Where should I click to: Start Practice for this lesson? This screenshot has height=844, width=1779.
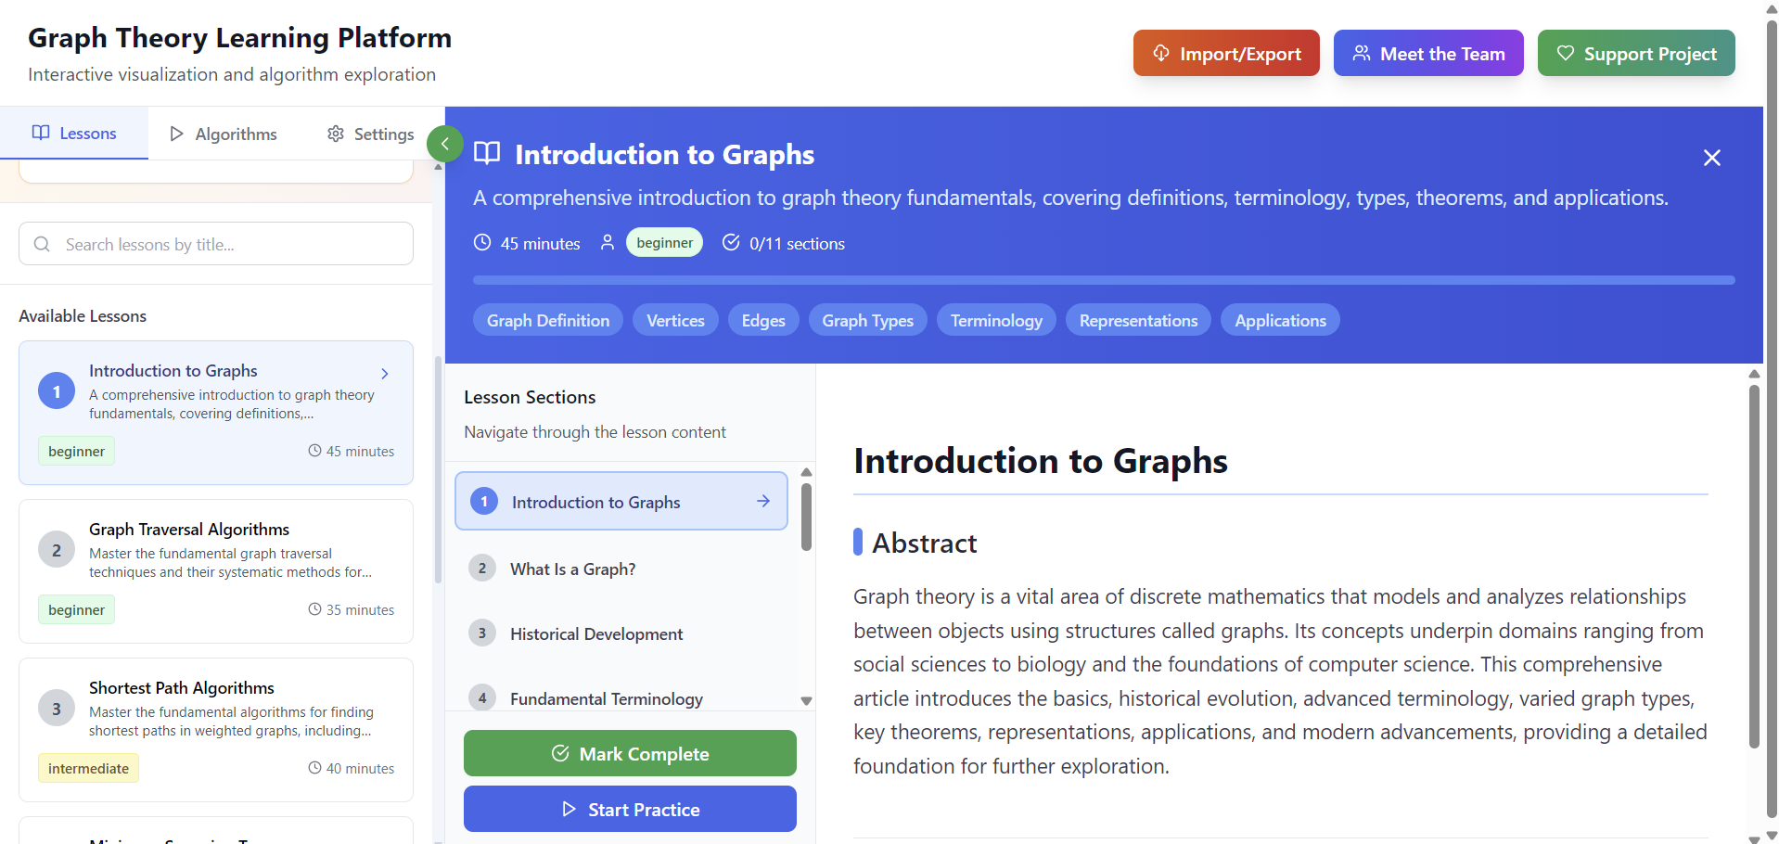(630, 809)
